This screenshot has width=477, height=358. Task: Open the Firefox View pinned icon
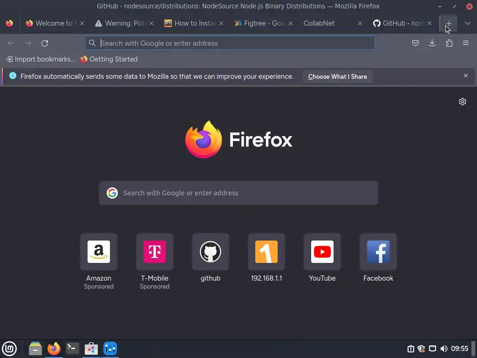(x=9, y=23)
